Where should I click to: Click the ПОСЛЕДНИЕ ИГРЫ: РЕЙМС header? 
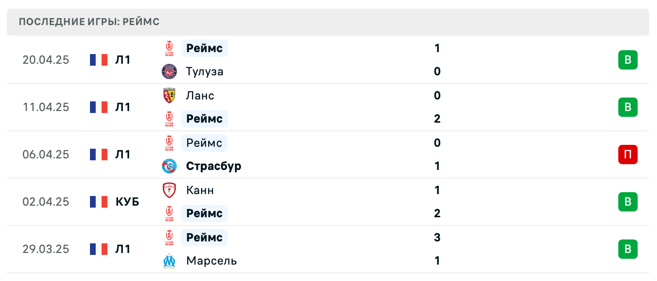(89, 21)
